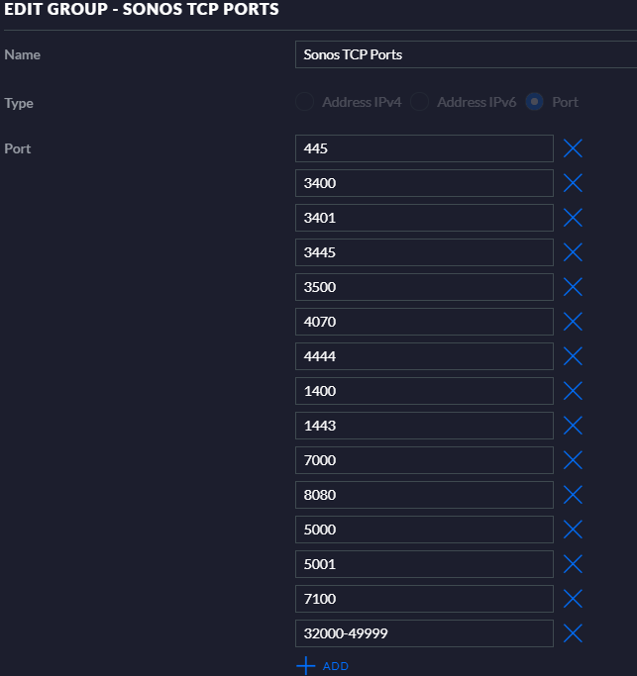Delete port 8080 using X icon

coord(573,495)
